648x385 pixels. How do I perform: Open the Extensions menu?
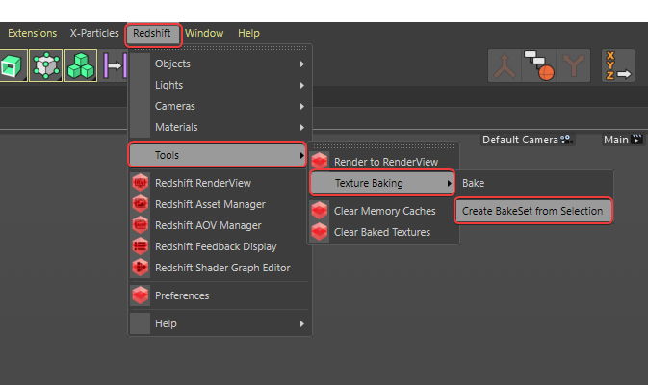coord(32,33)
